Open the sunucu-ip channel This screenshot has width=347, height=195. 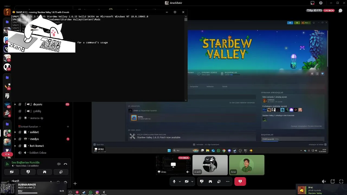(37, 118)
